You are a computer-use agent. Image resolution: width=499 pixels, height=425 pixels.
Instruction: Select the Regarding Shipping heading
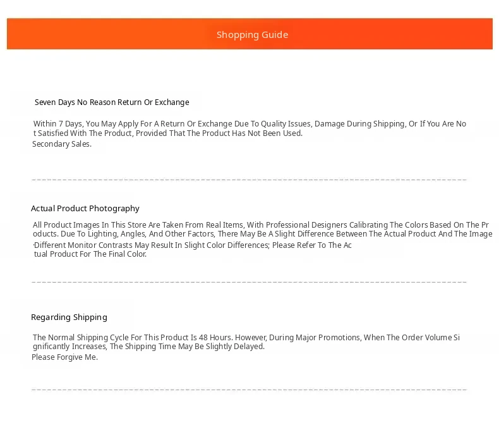(69, 317)
